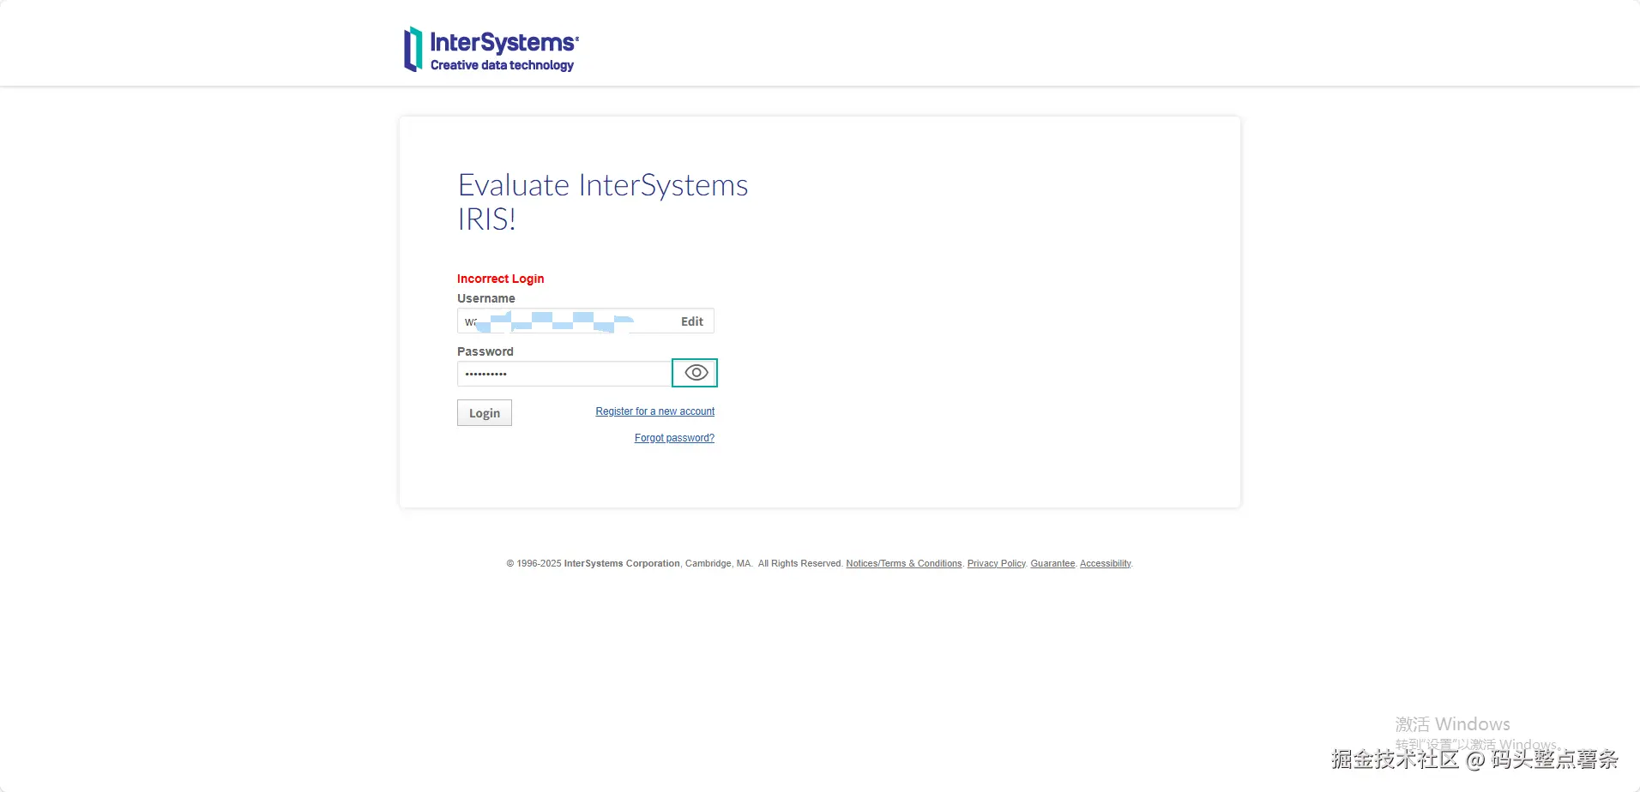Open the Guarantee footer link
The image size is (1640, 792).
tap(1052, 563)
